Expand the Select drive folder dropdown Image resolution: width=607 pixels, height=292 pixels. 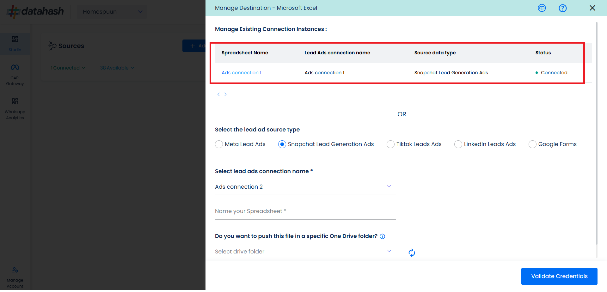[x=305, y=252]
